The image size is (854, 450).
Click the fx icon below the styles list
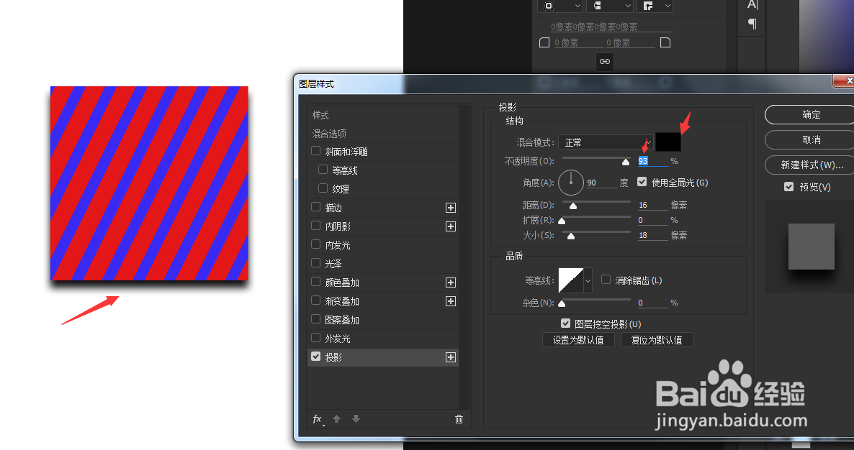[x=317, y=419]
